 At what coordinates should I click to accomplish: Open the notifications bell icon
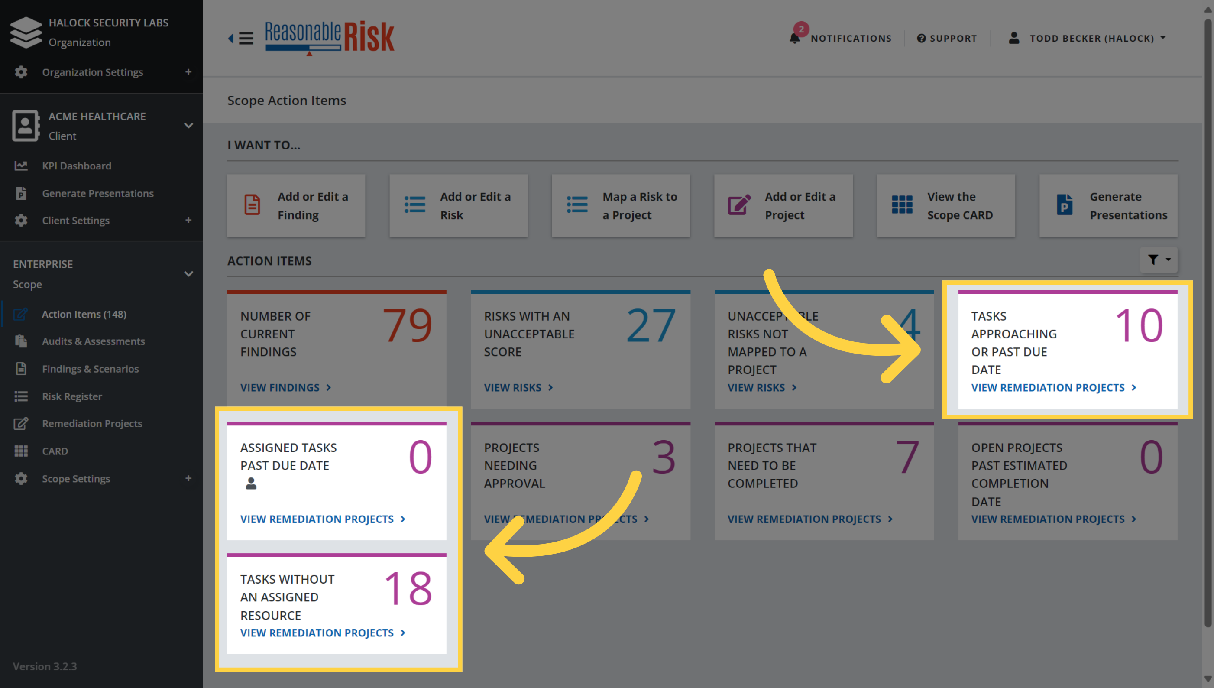(x=794, y=38)
